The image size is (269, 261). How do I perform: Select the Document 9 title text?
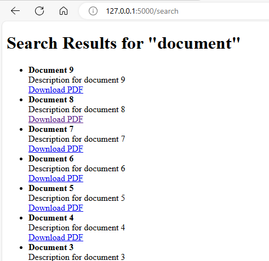pos(51,70)
